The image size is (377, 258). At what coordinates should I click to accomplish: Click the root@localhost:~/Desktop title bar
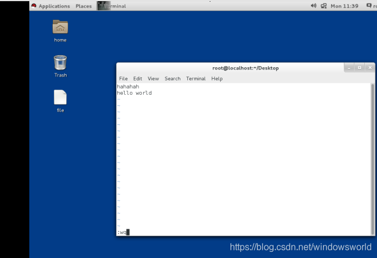coord(245,68)
